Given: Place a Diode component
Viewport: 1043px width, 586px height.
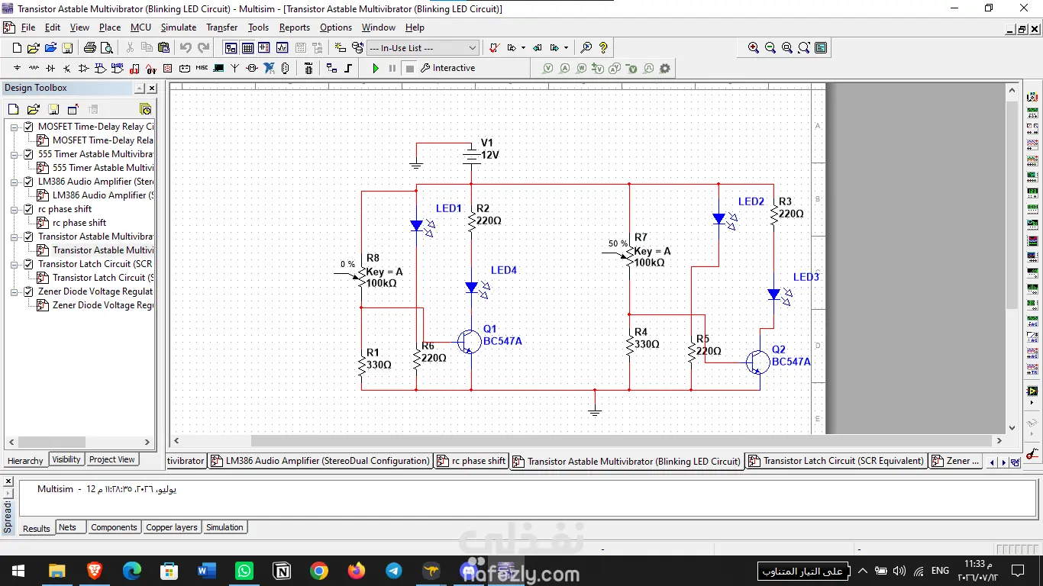Looking at the screenshot, I should point(50,68).
